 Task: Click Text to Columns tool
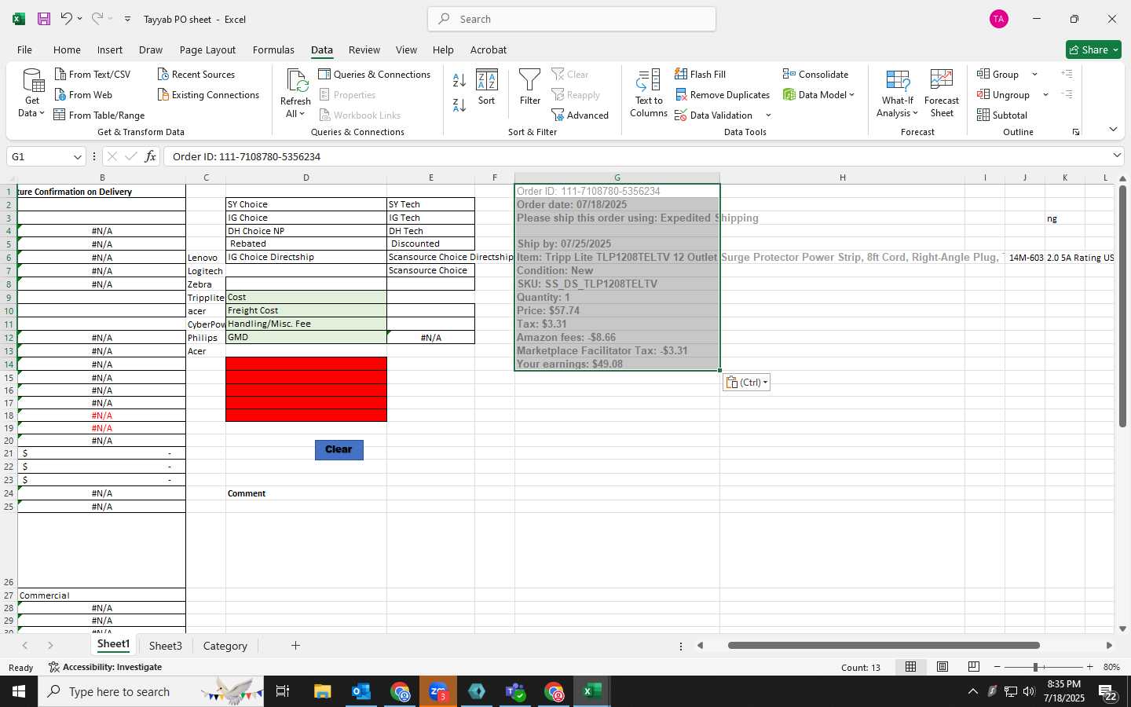(649, 93)
